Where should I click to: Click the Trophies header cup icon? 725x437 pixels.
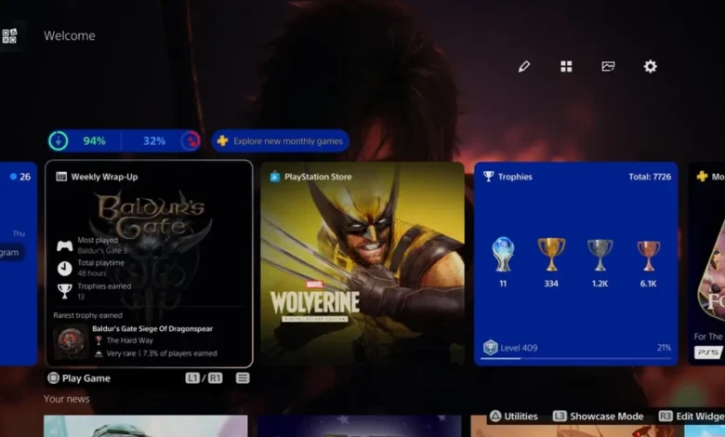(488, 177)
